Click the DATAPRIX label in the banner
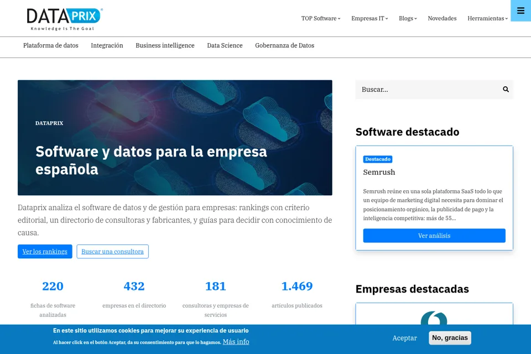The height and width of the screenshot is (354, 531). tap(49, 123)
